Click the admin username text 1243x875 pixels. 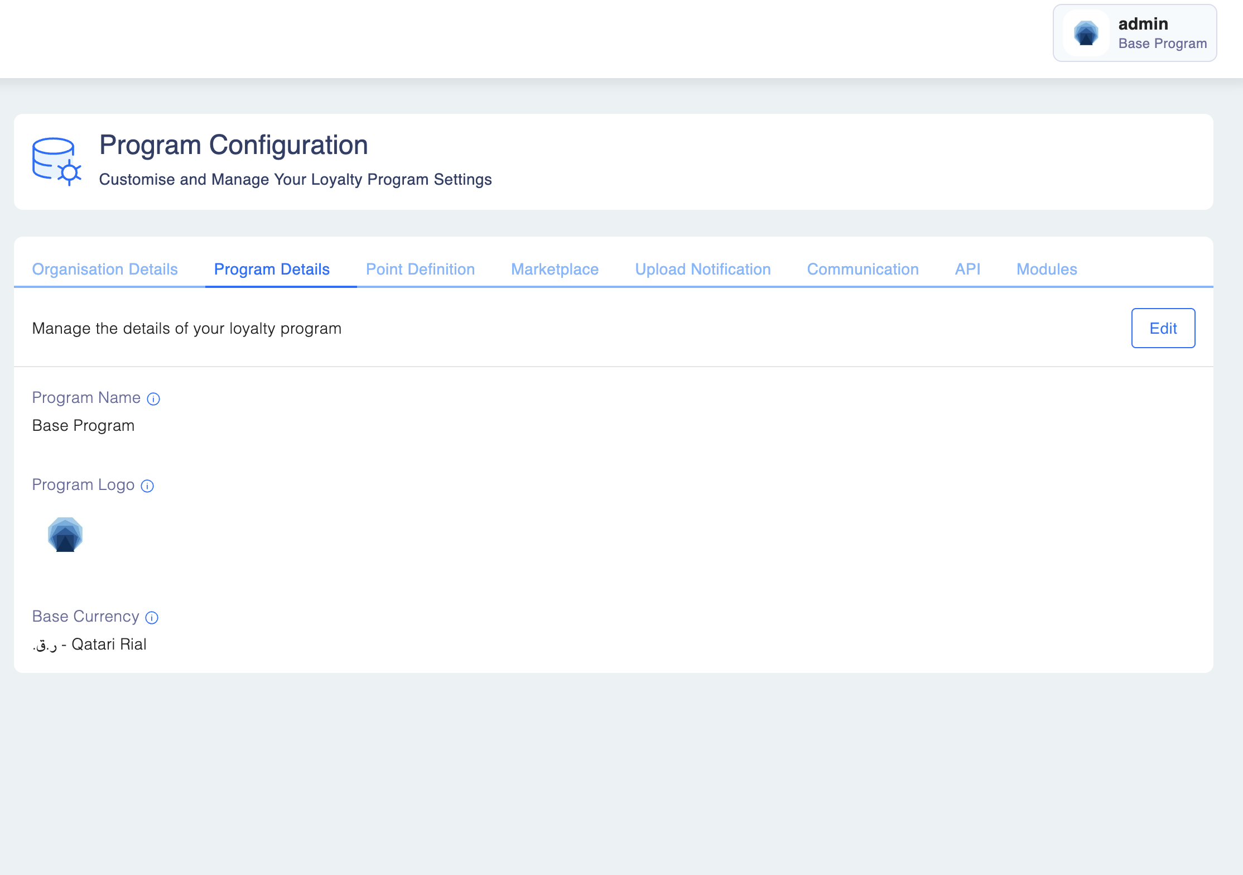[1143, 24]
